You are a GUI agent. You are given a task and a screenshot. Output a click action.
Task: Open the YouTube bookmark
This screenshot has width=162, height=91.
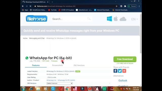[x=52, y=10]
